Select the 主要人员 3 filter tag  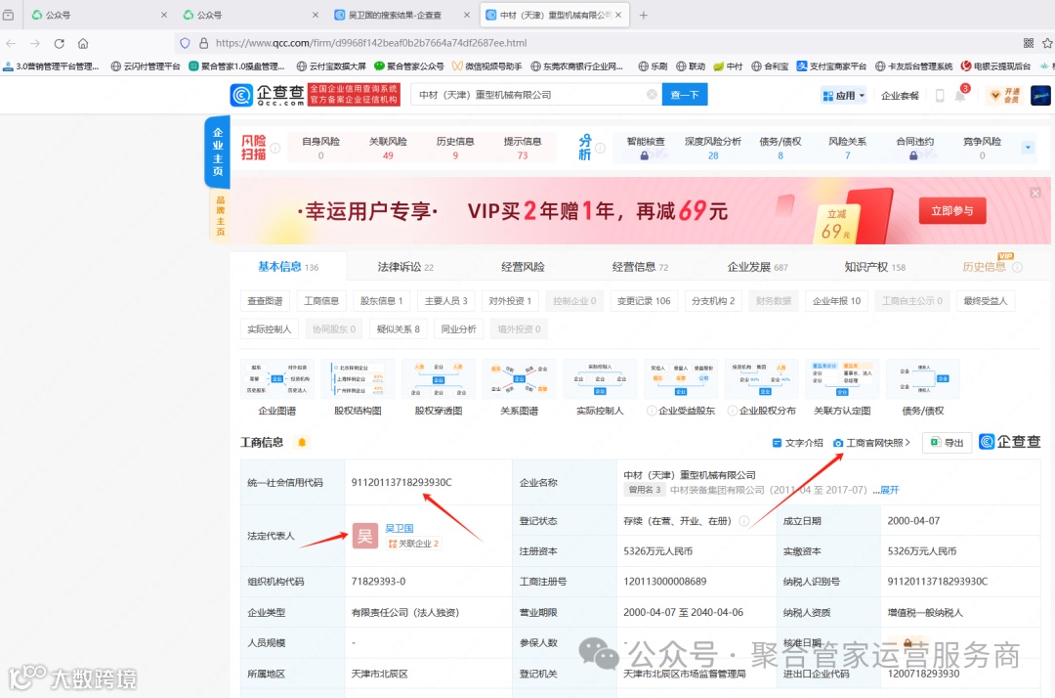pyautogui.click(x=445, y=301)
